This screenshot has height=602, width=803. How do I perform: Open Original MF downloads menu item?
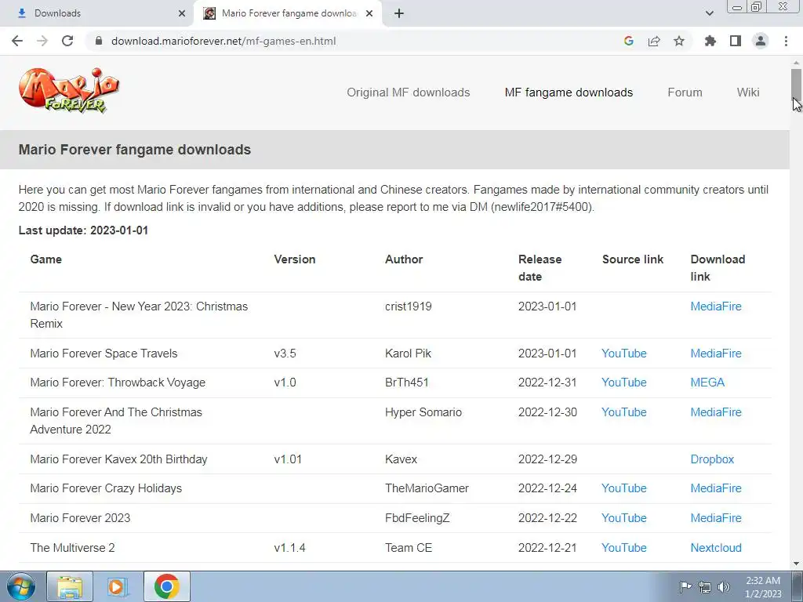(408, 92)
